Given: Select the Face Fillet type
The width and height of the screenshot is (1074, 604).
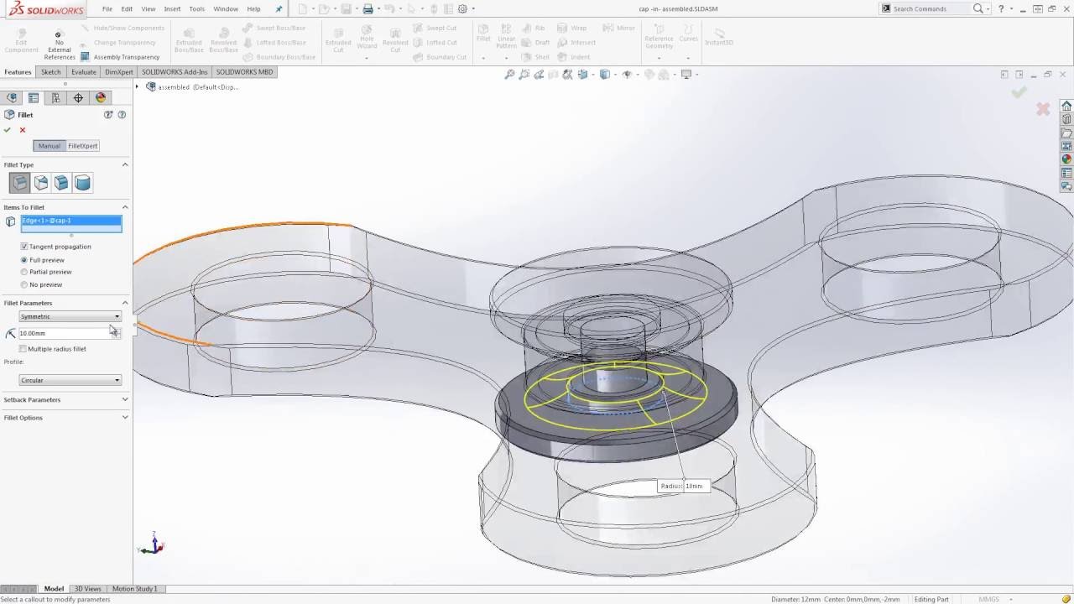Looking at the screenshot, I should 61,183.
